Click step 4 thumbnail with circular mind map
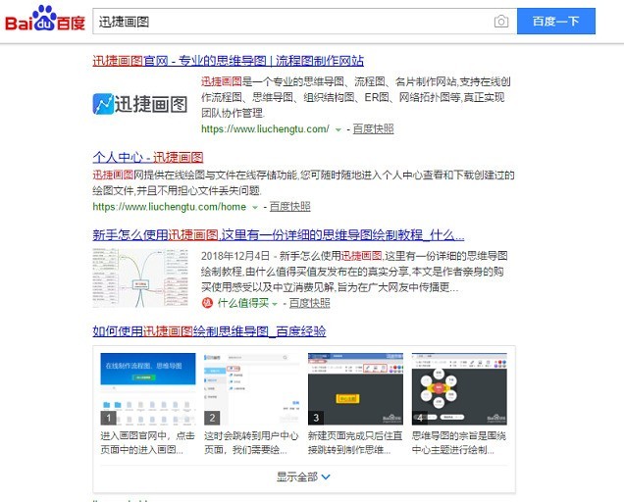624x502 pixels. pyautogui.click(x=459, y=388)
